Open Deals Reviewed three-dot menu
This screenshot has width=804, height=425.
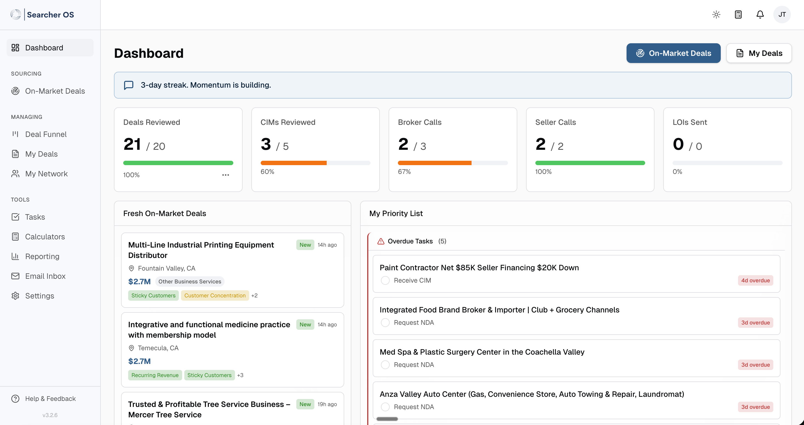(x=225, y=175)
